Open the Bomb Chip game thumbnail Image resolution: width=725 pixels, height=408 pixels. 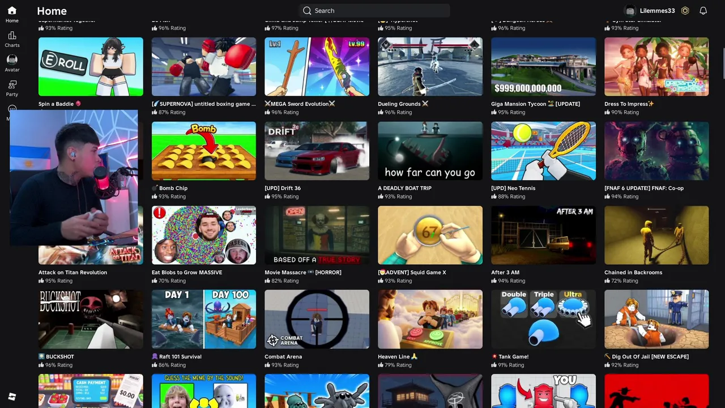[x=204, y=151]
